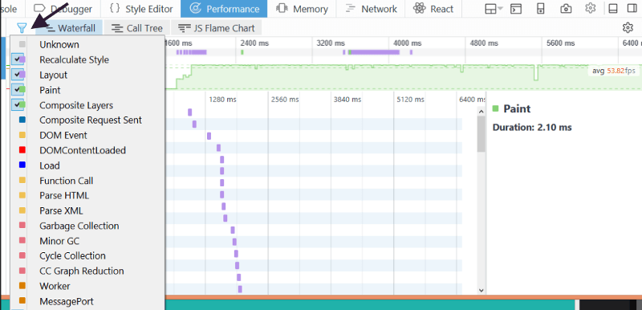Toggle the Unknown marker filter

tap(87, 44)
